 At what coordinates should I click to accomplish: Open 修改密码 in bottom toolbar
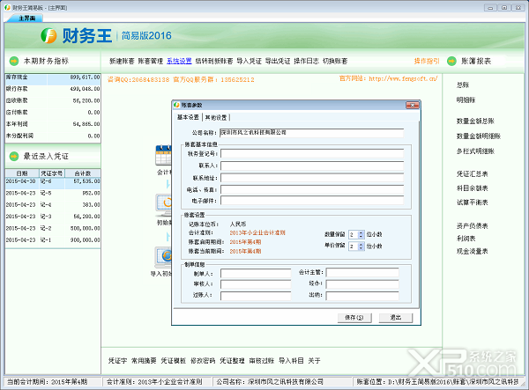point(203,361)
